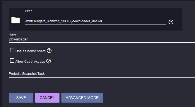The image size is (195, 107).
Task: Click the SAVE button
Action: pos(21,98)
